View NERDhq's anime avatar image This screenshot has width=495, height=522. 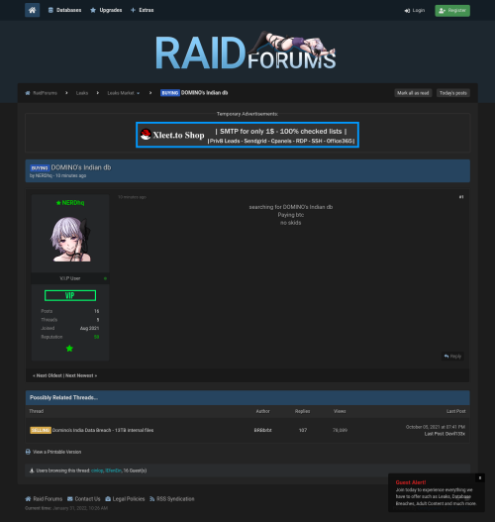click(70, 239)
